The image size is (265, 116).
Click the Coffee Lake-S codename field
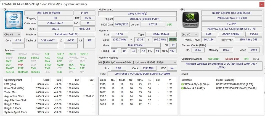click(x=55, y=23)
